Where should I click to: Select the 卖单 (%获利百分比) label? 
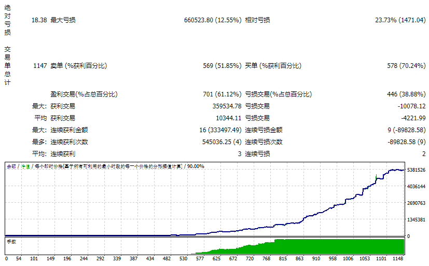78,66
